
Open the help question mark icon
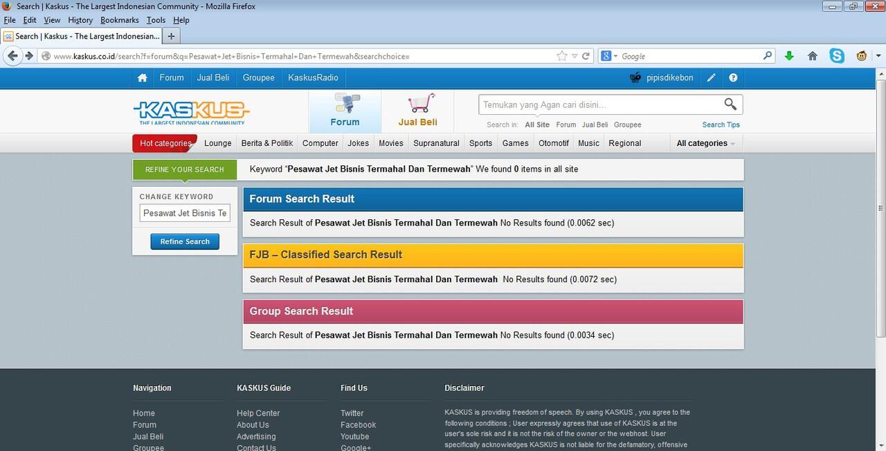[x=733, y=77]
